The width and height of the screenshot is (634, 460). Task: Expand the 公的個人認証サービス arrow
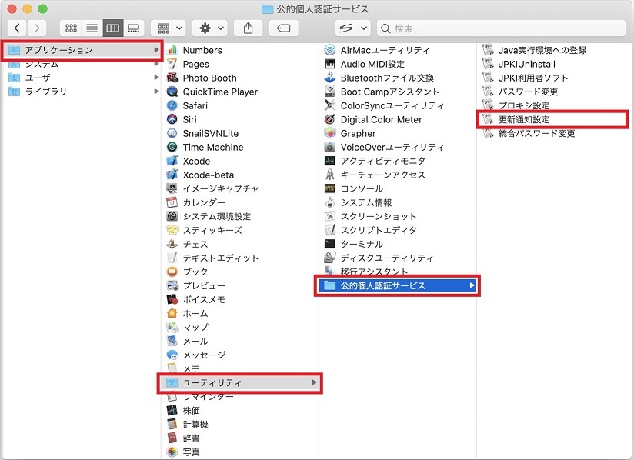coord(472,285)
